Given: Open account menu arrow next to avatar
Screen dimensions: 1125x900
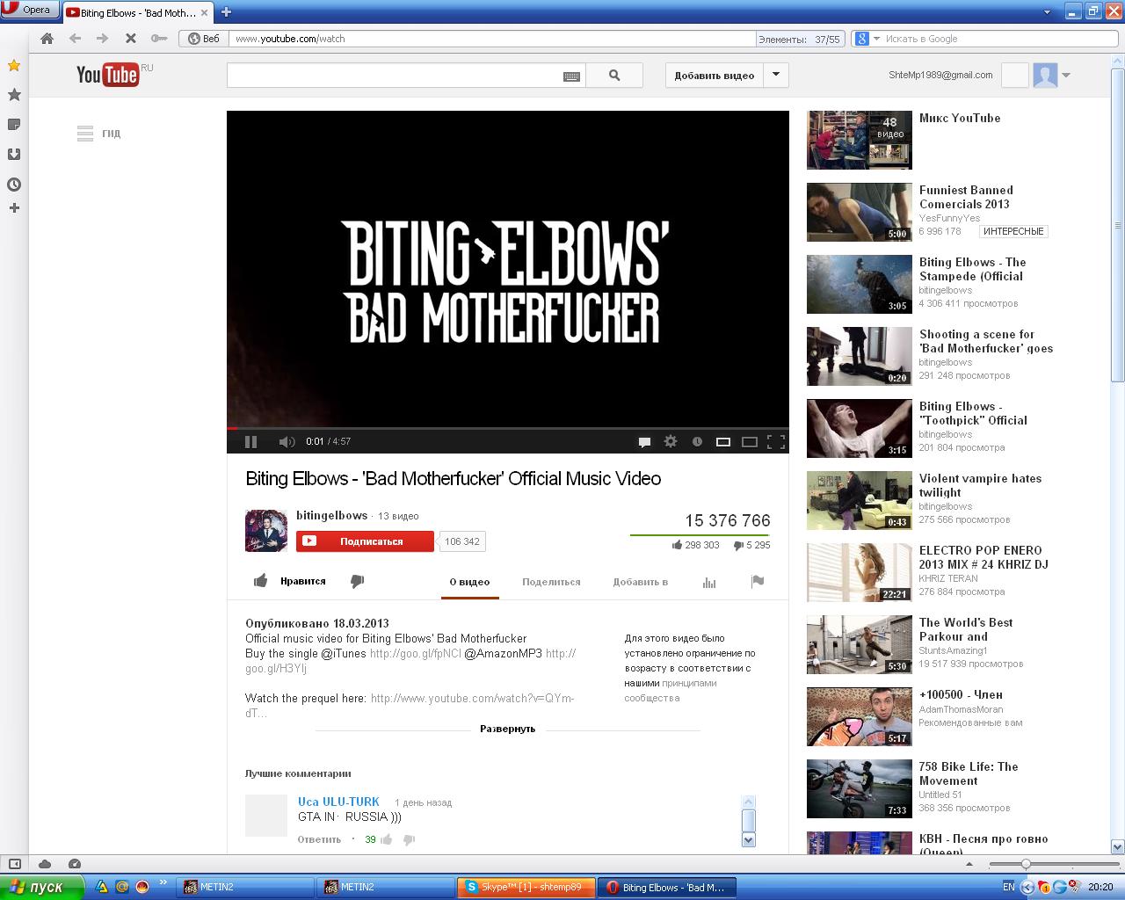Looking at the screenshot, I should point(1066,76).
